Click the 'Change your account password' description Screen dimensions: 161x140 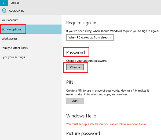tap(86, 61)
